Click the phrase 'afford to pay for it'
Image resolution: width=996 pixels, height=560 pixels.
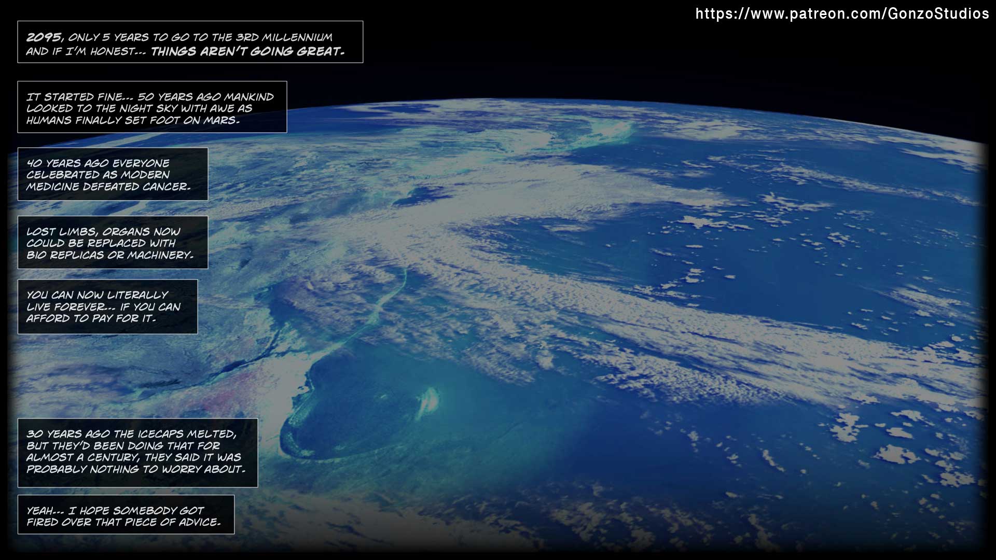[x=91, y=318]
